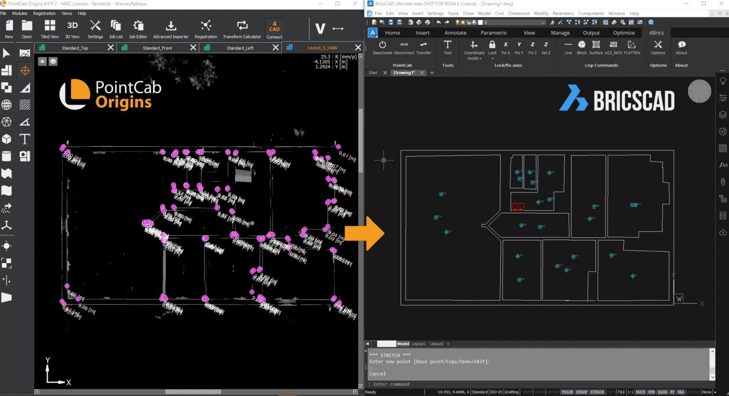Open the Modules menu in PointCab
The height and width of the screenshot is (396, 729).
(x=19, y=13)
